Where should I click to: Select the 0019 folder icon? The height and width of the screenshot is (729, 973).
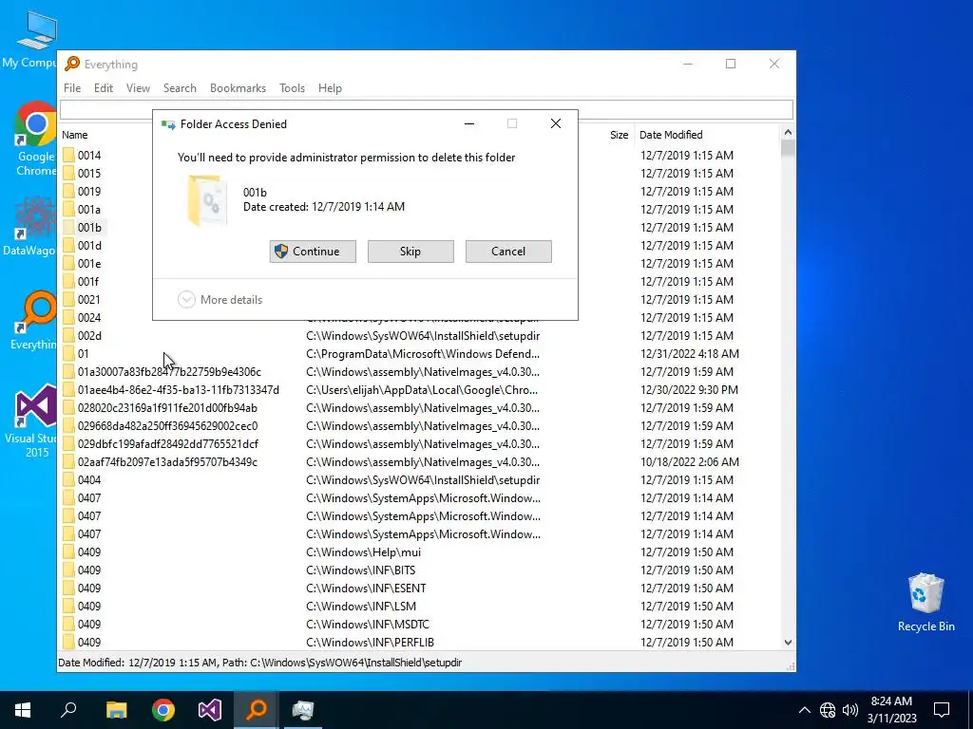(68, 191)
